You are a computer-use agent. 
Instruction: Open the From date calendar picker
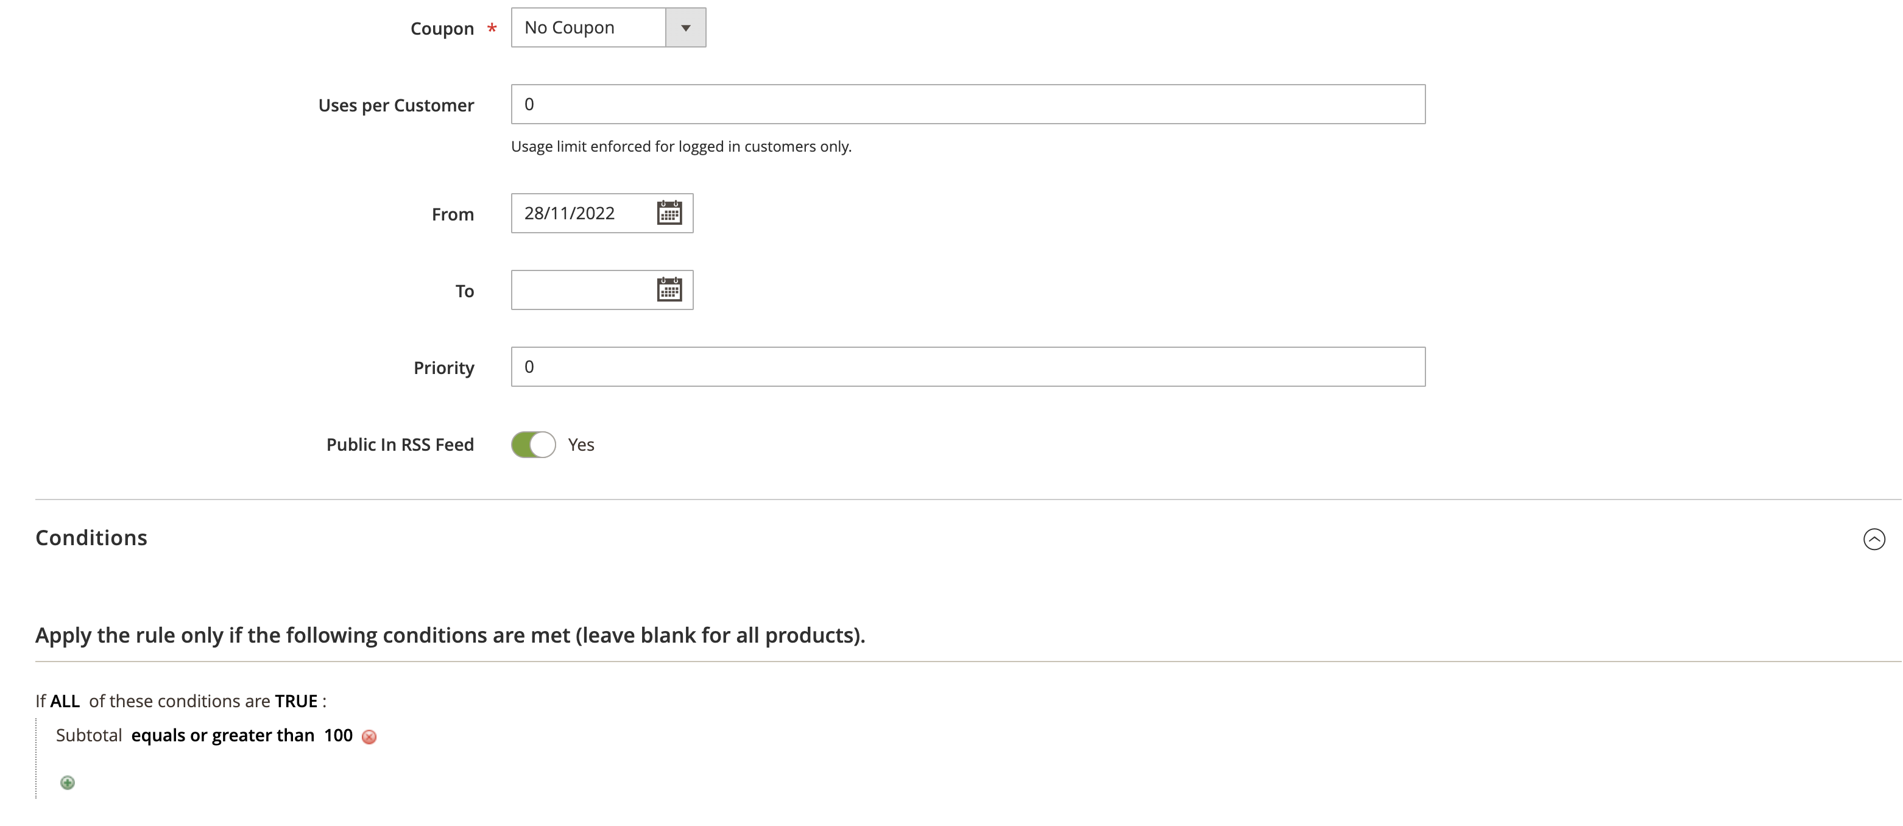pyautogui.click(x=669, y=214)
